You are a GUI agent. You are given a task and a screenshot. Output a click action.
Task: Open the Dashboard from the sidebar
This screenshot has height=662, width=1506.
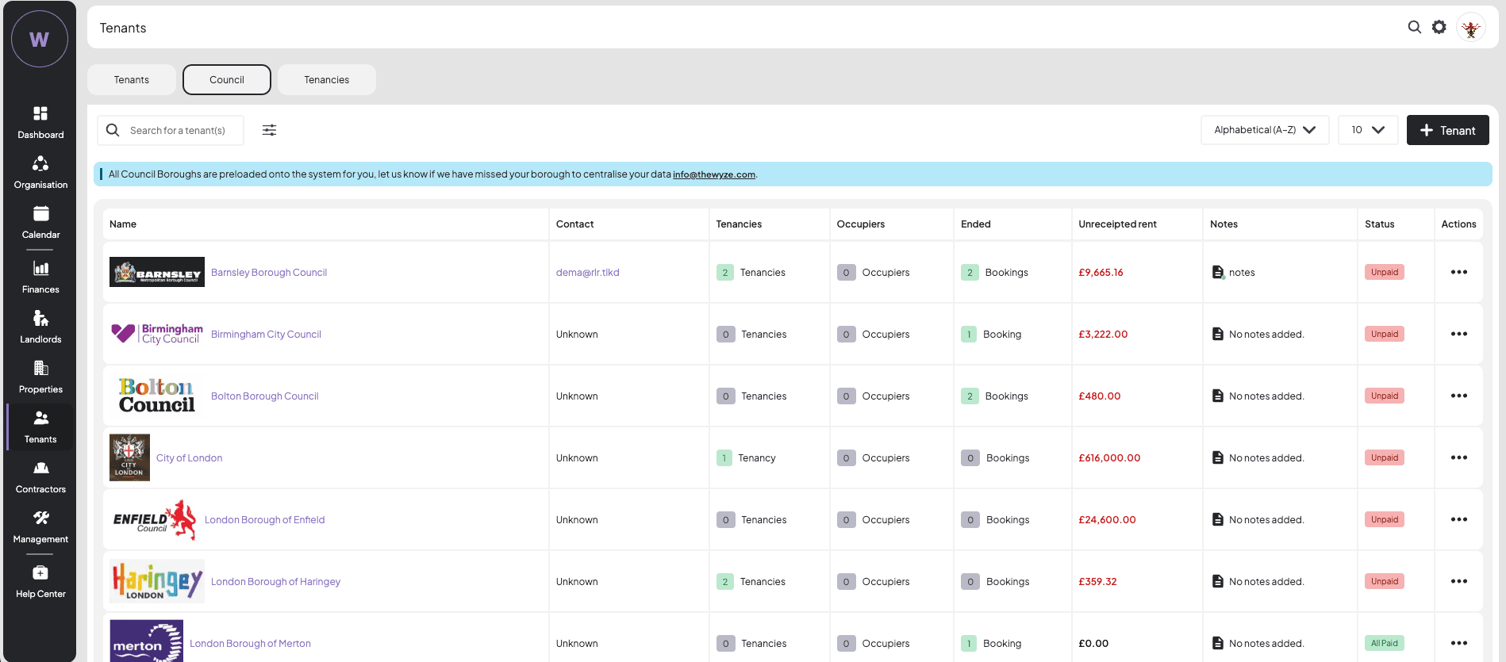(40, 122)
